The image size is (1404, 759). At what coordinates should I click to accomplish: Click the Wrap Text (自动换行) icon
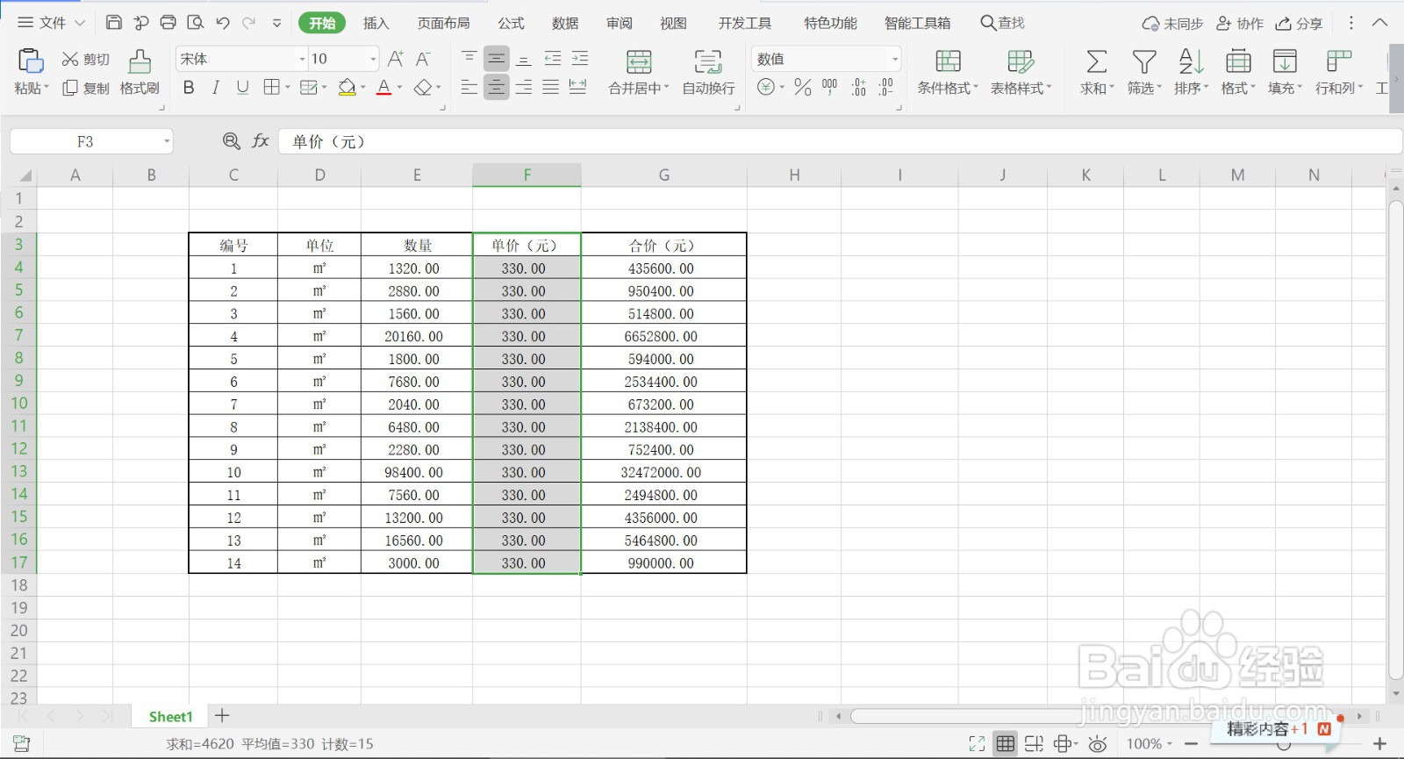(x=708, y=61)
